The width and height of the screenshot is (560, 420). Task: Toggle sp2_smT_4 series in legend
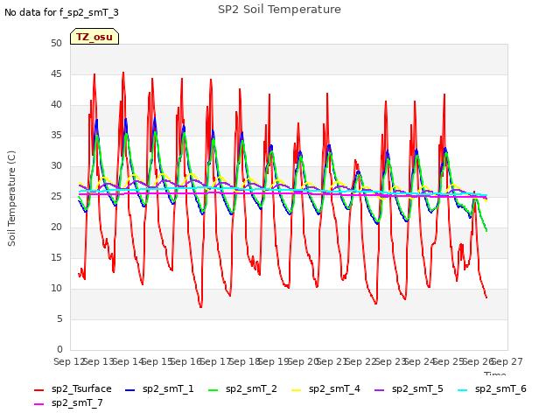[x=325, y=388]
